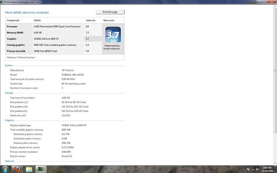This screenshot has width=277, height=173.
Task: Click the Media drive (F:) label
Action: click(18, 115)
